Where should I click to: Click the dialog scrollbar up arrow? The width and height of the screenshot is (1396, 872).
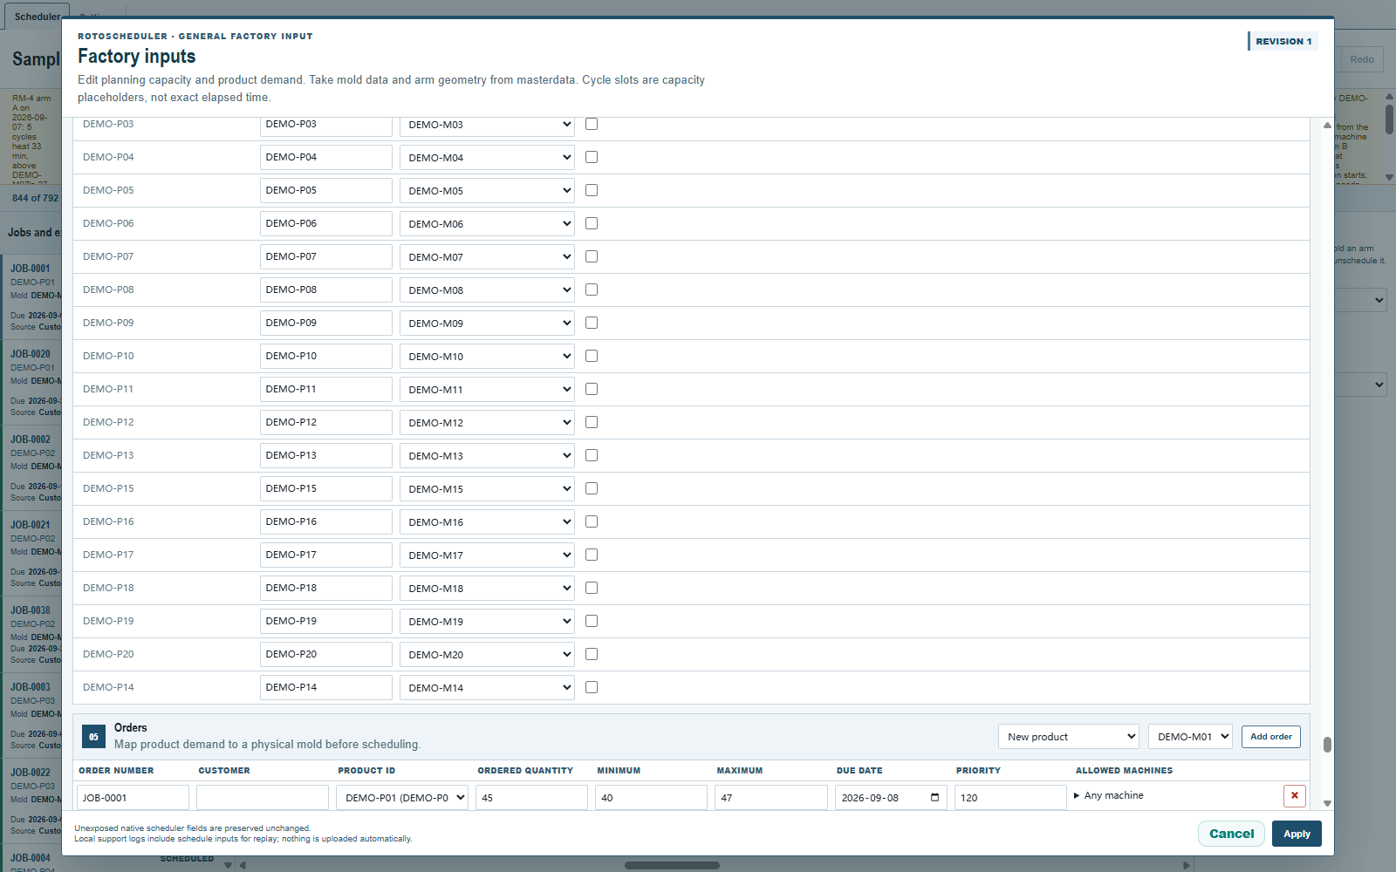pos(1327,125)
